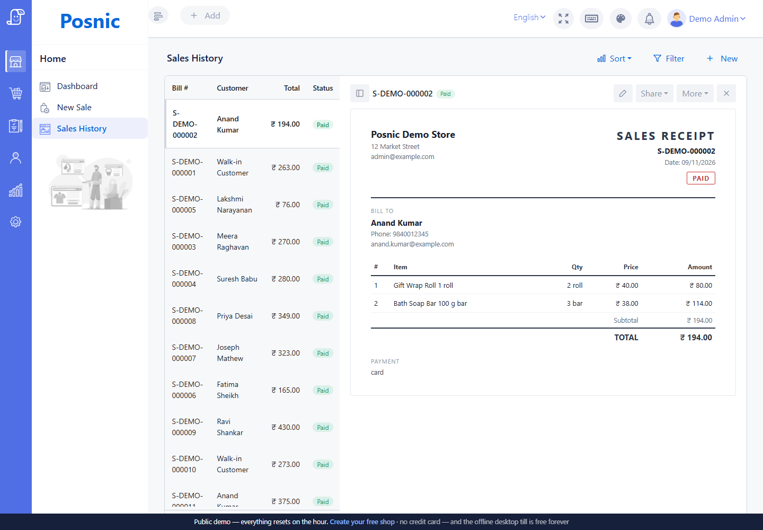
Task: Click the Dashboard menu icon
Action: (x=45, y=86)
